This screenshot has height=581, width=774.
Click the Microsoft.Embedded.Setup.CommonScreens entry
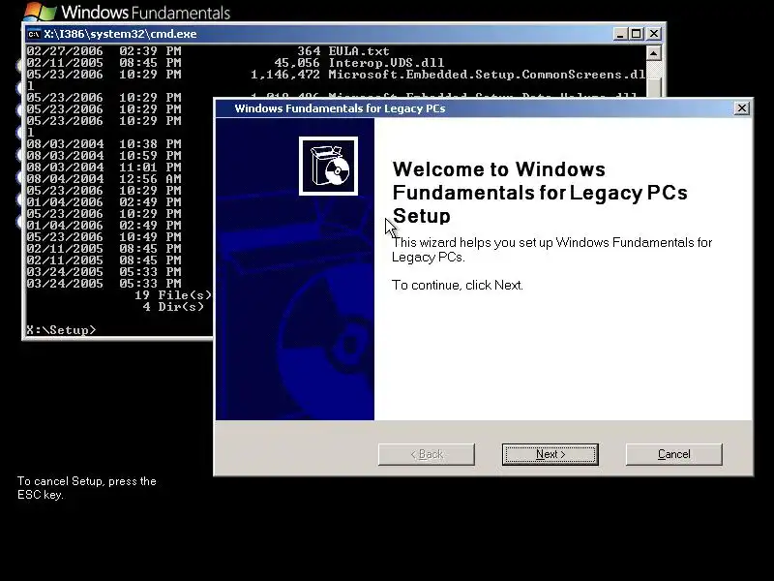[487, 75]
